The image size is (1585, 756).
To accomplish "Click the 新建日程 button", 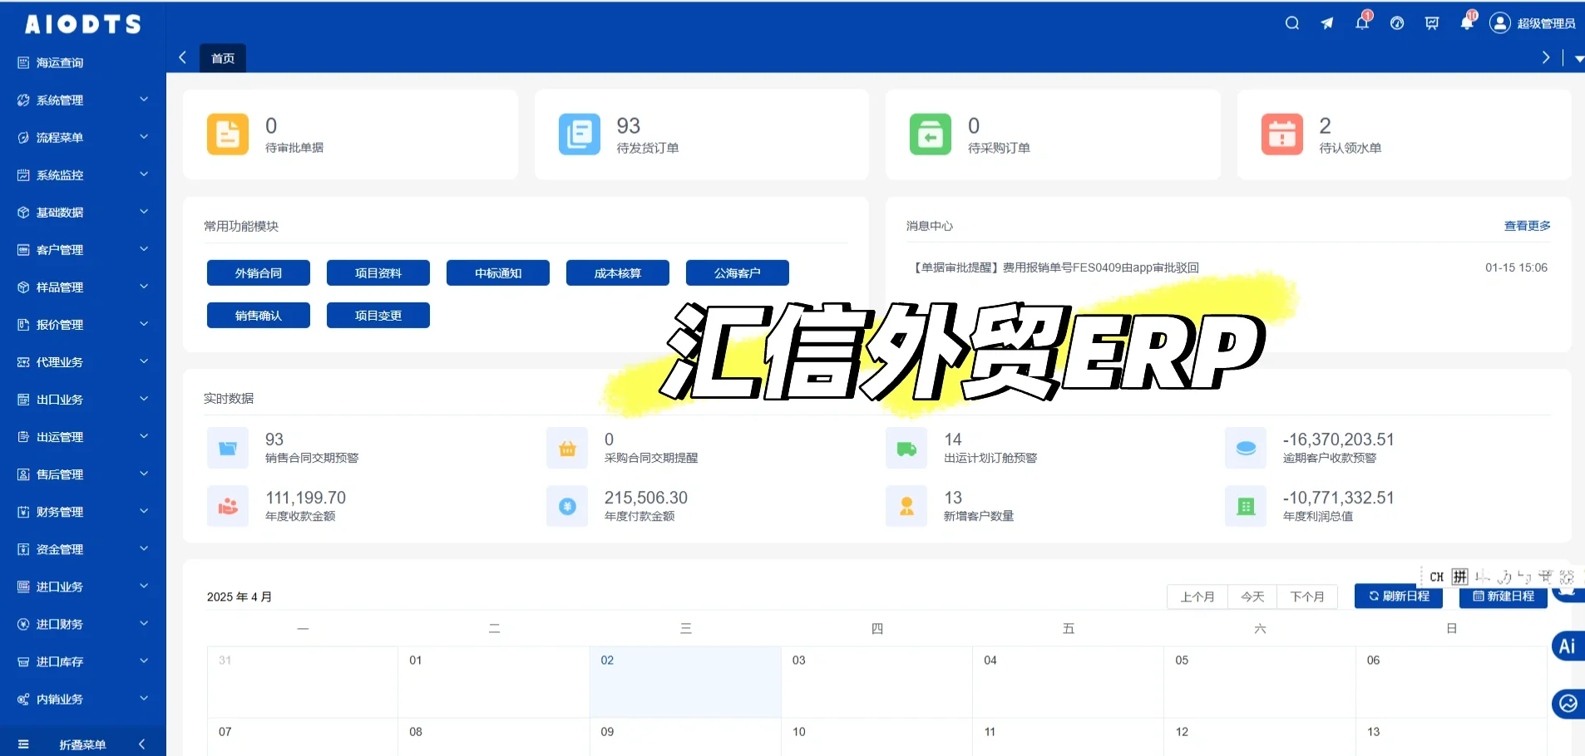I will [x=1502, y=596].
